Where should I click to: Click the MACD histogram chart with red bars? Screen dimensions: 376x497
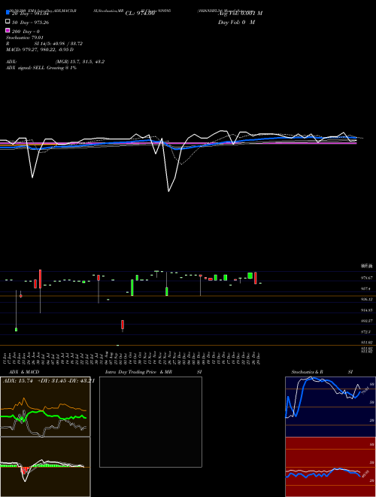coord(45,467)
